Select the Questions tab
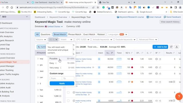Image resolution: width=183 pixels, height=103 pixels. [x=45, y=34]
